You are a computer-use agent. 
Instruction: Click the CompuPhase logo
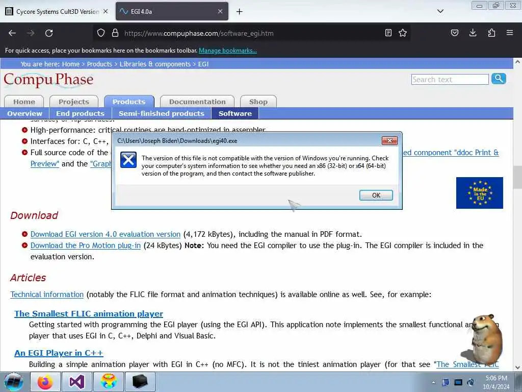tap(48, 80)
